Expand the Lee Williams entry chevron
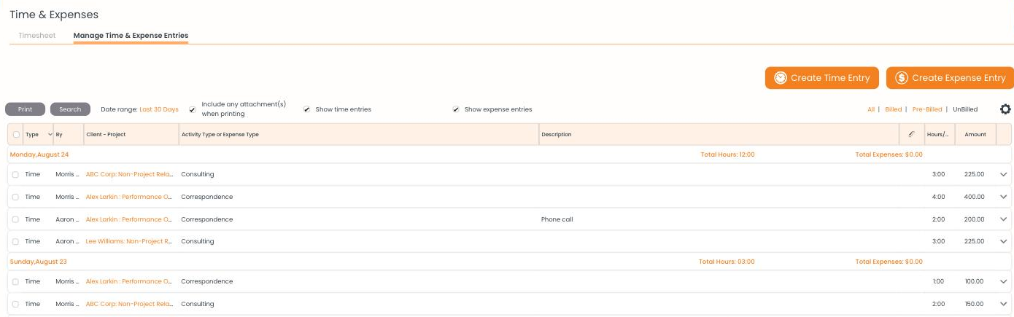 (1003, 240)
